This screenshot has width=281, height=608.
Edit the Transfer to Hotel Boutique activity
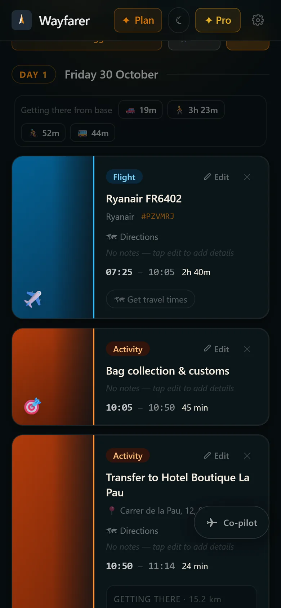point(217,456)
